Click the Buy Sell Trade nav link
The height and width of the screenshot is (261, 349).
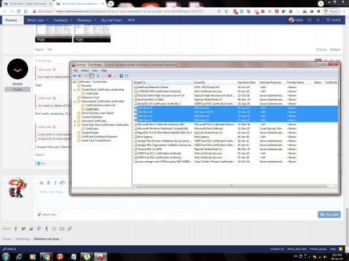pos(111,20)
